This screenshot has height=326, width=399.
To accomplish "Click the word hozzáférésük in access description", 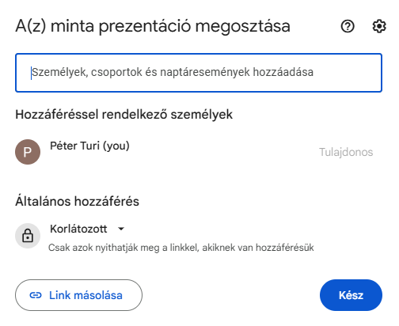I will tap(285, 248).
